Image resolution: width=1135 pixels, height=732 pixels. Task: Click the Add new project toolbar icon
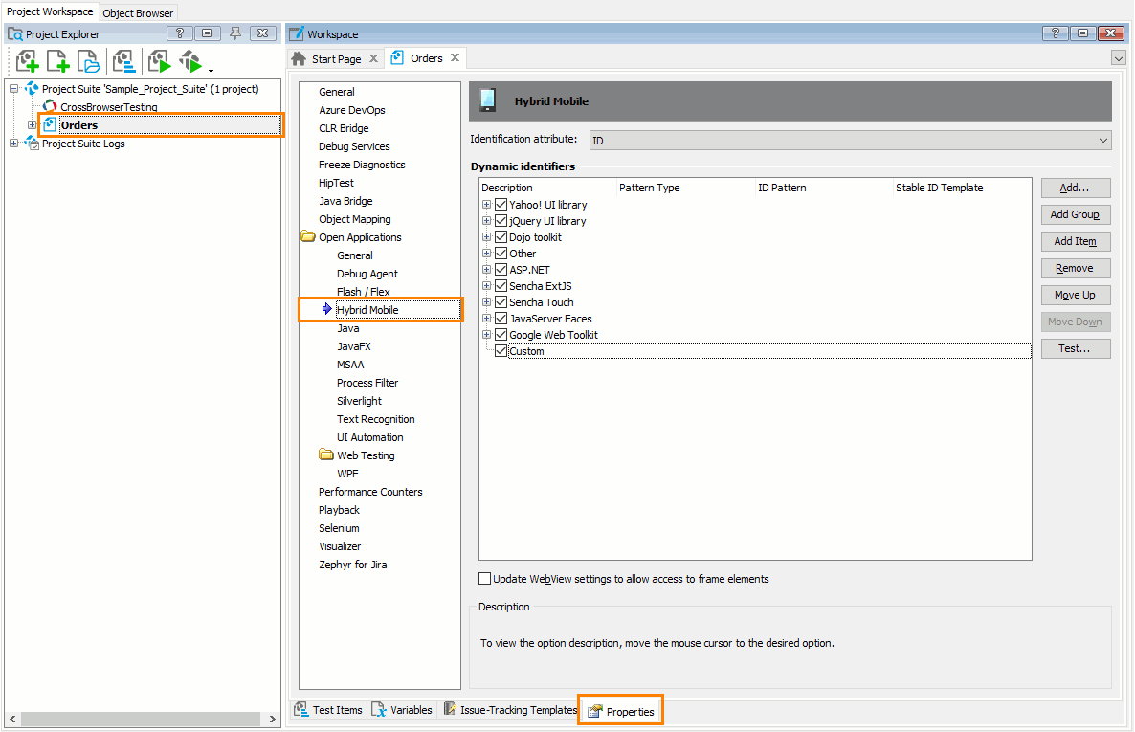(27, 61)
